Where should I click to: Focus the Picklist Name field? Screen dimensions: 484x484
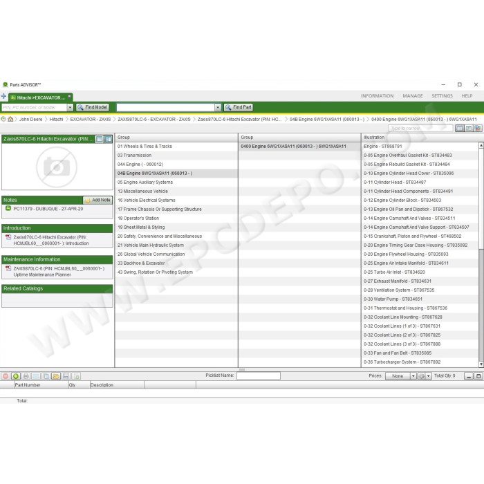tap(259, 375)
